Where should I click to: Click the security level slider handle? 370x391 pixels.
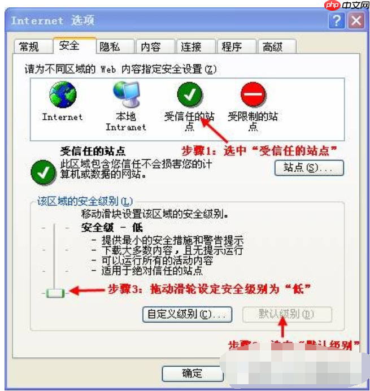[55, 293]
